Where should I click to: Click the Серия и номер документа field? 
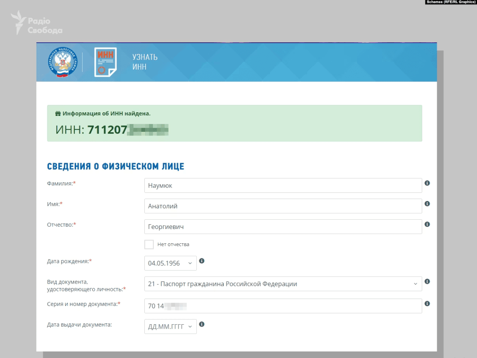tap(283, 306)
